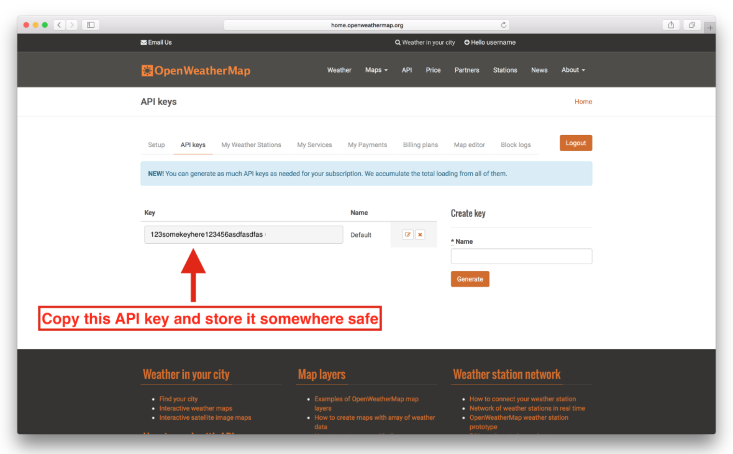The width and height of the screenshot is (733, 454).
Task: Click the Safari address bar
Action: (367, 25)
